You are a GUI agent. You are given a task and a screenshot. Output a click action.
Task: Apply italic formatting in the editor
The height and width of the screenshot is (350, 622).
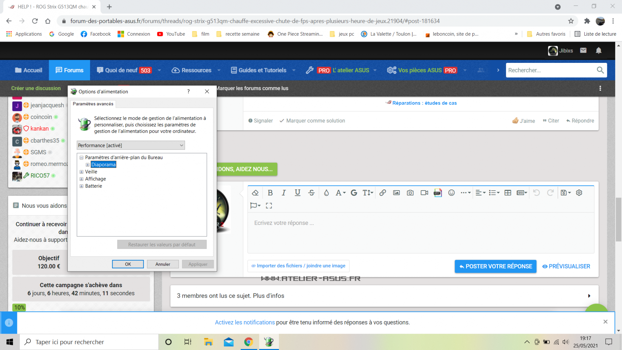coord(284,193)
